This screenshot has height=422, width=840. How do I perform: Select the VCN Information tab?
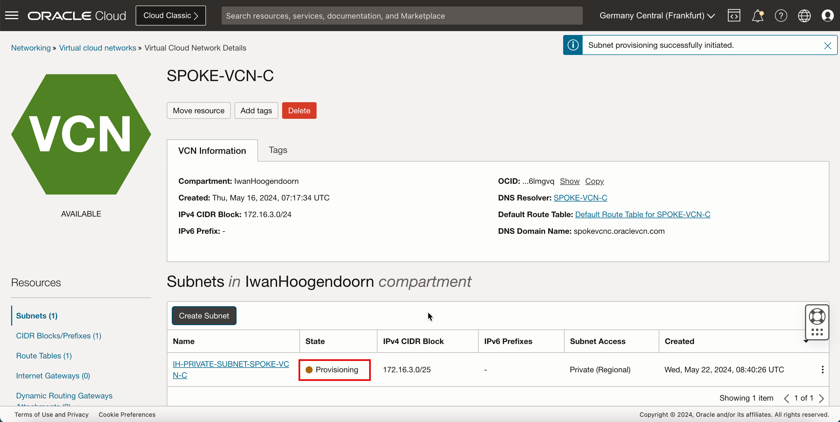[x=212, y=150]
